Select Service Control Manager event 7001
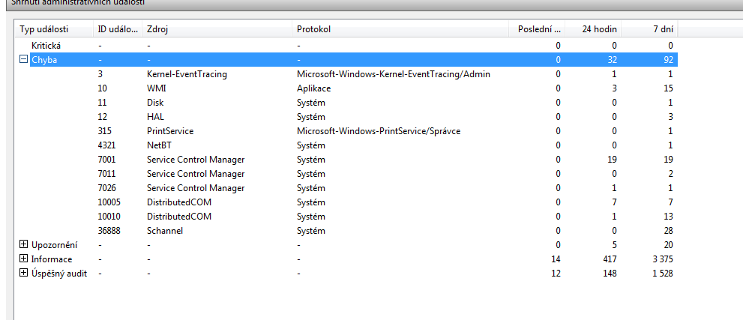Viewport: 743px width, 320px height. (x=195, y=160)
